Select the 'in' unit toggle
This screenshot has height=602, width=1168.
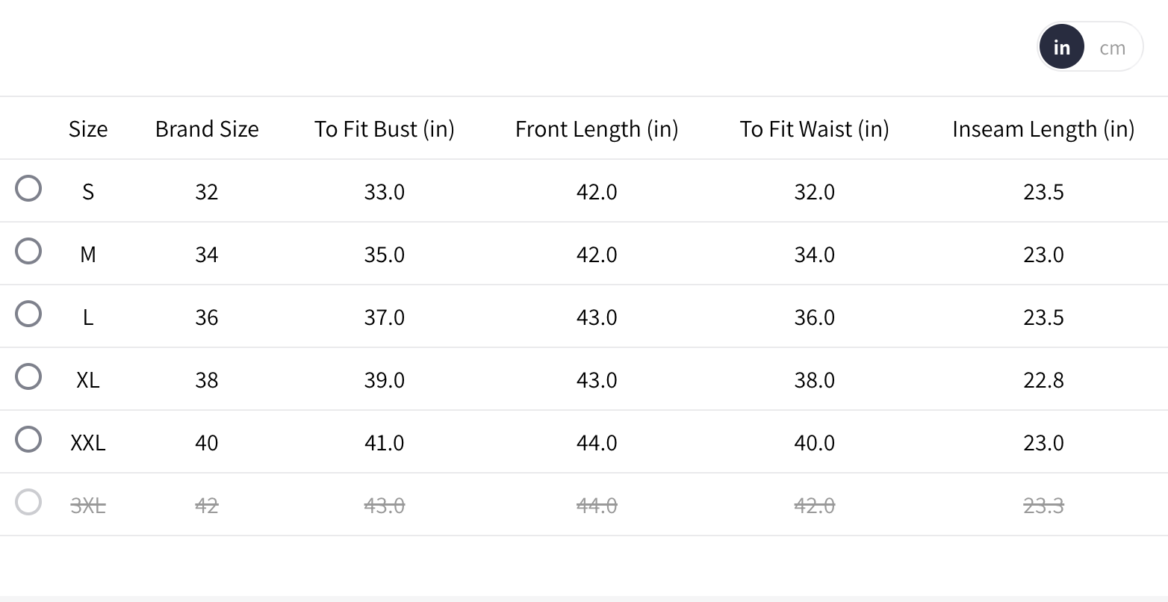(1061, 48)
